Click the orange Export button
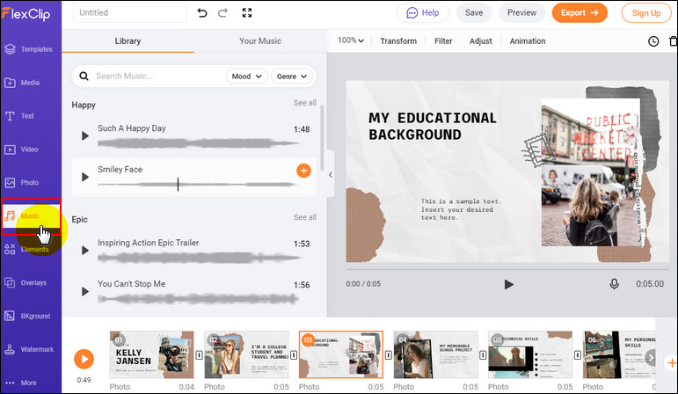The height and width of the screenshot is (394, 678). point(580,13)
